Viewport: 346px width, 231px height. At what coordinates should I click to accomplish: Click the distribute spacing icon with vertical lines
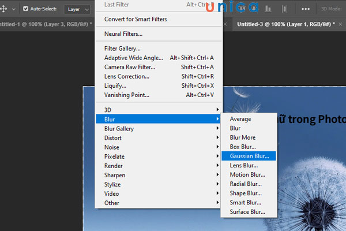(284, 9)
